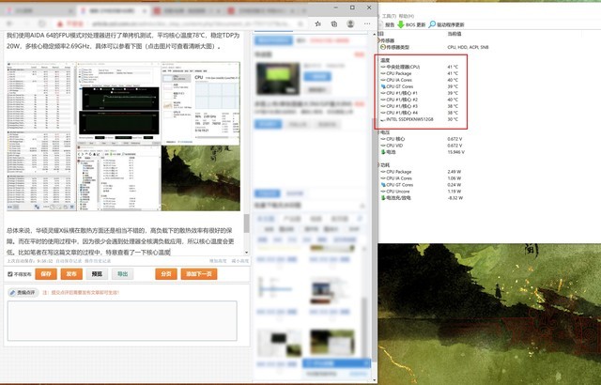Click 驱动程序更新 magnifier icon in AIDA64
This screenshot has width=601, height=385.
432,24
